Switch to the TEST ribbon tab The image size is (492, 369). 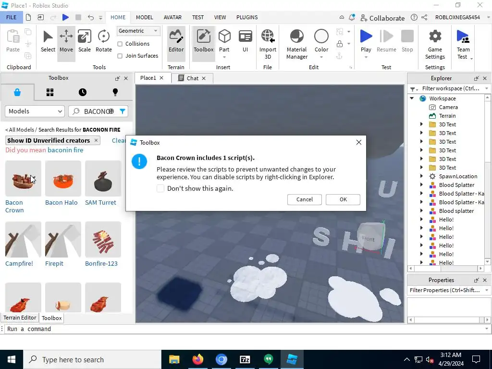click(197, 17)
